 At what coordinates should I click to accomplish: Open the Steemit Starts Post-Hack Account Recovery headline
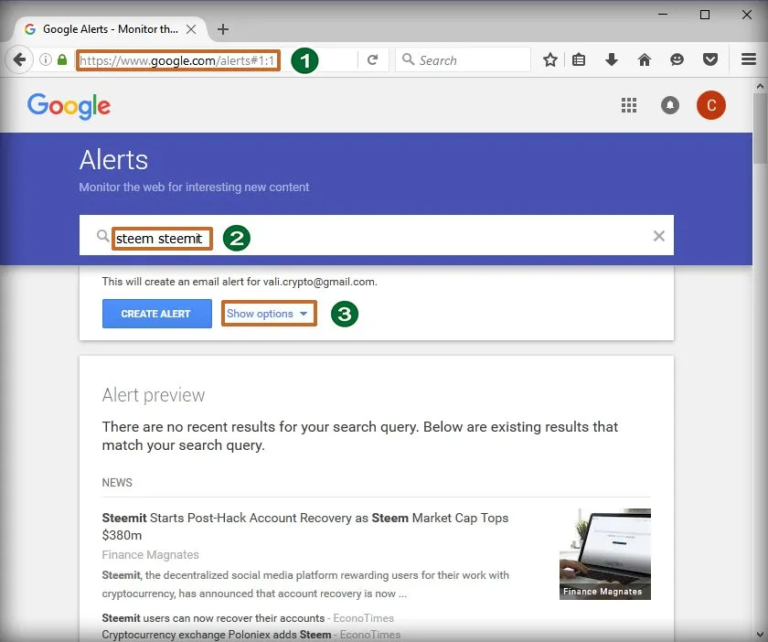click(305, 527)
